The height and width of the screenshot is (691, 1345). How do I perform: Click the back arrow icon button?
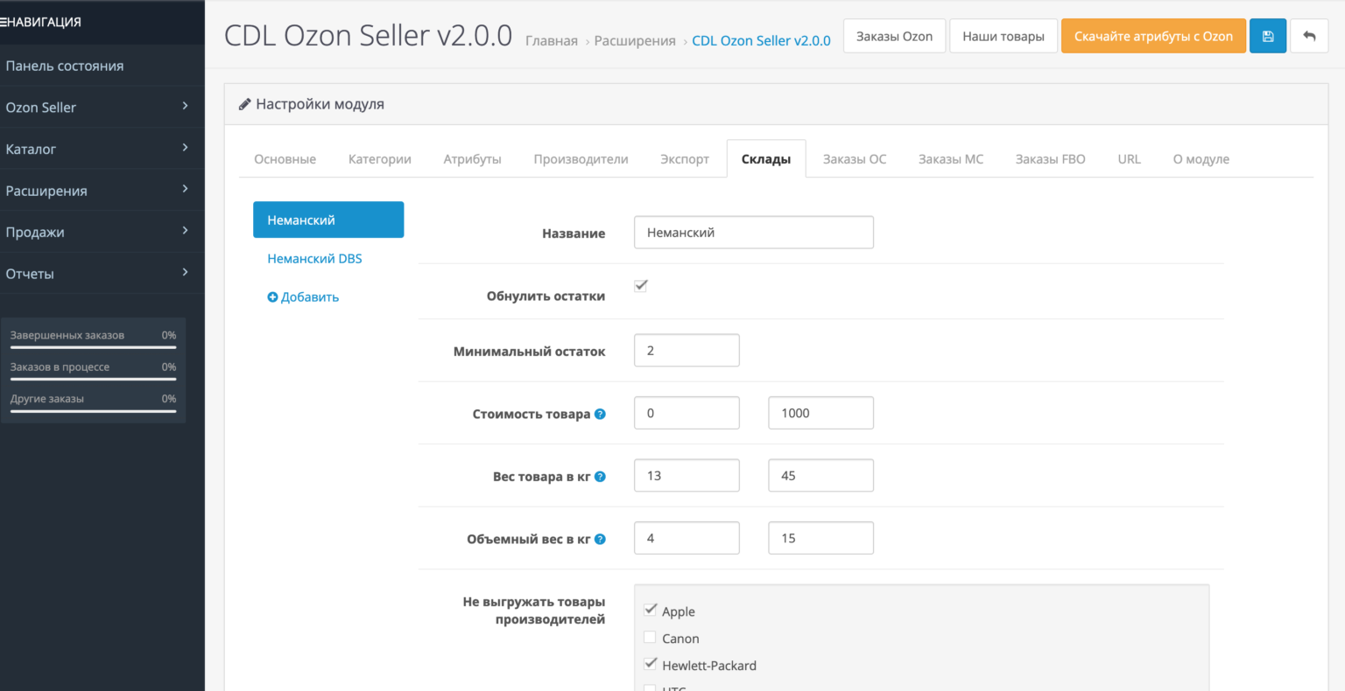click(x=1309, y=36)
